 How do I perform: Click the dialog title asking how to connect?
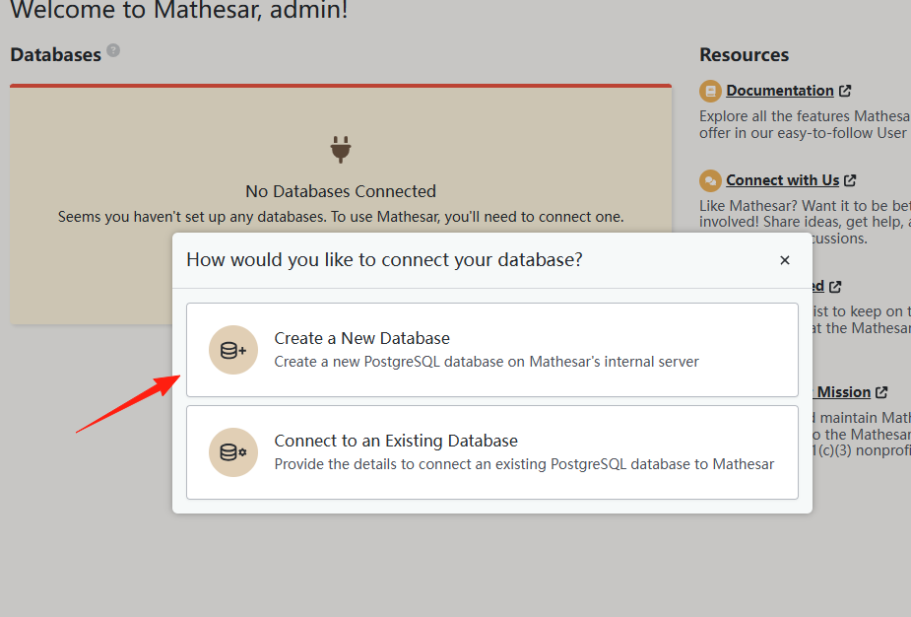click(384, 260)
